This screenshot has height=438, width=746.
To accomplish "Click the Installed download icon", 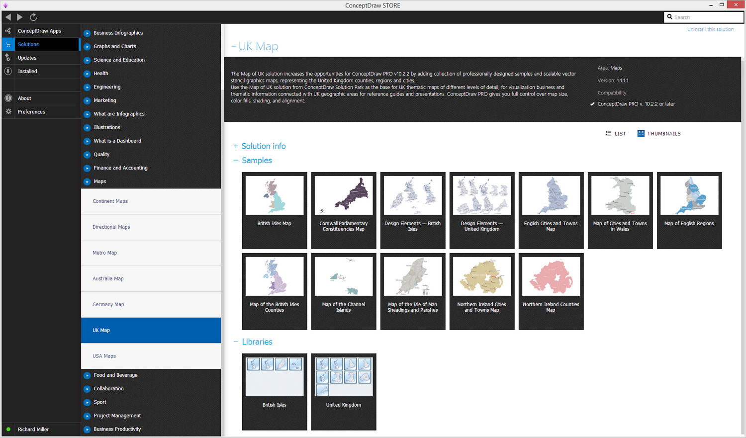I will (x=8, y=71).
